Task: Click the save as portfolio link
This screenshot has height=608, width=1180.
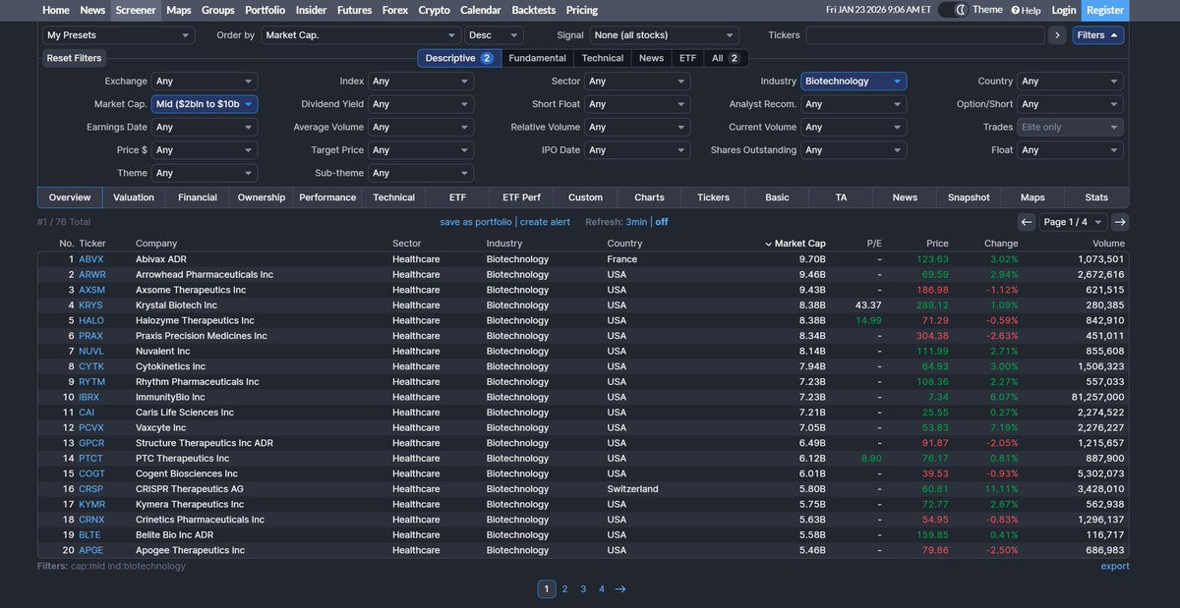Action: (x=475, y=222)
